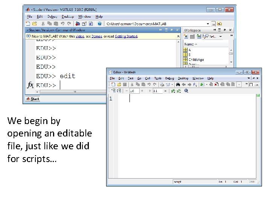
Task: Open Window menu in MATLAB main window
Action: [85, 17]
